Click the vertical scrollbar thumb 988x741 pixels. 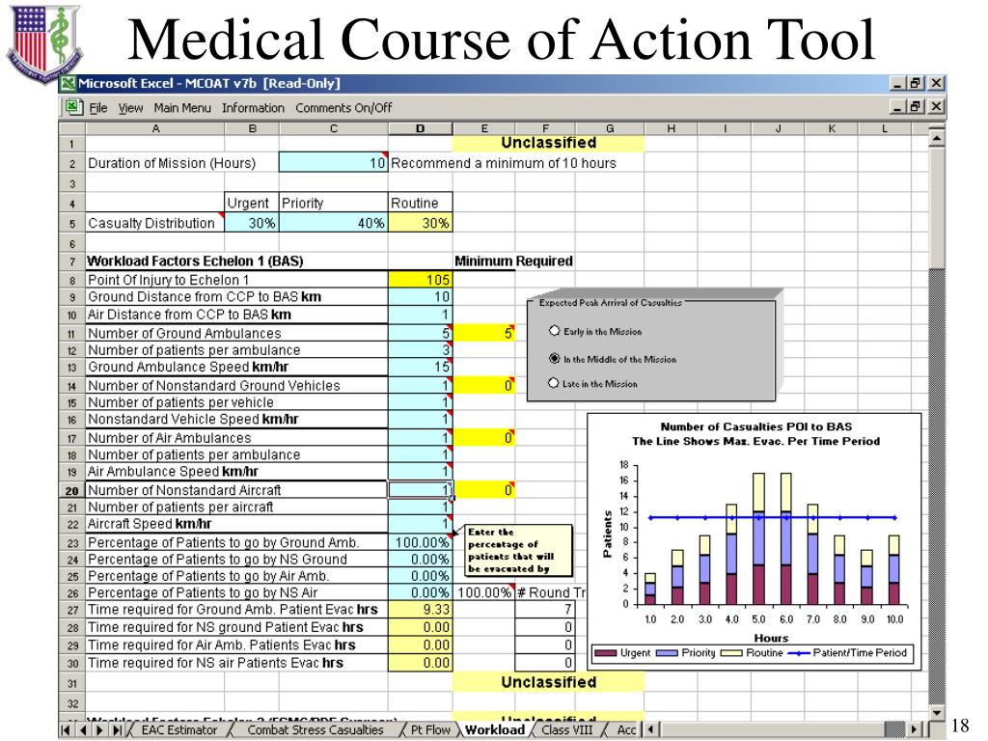pyautogui.click(x=936, y=206)
